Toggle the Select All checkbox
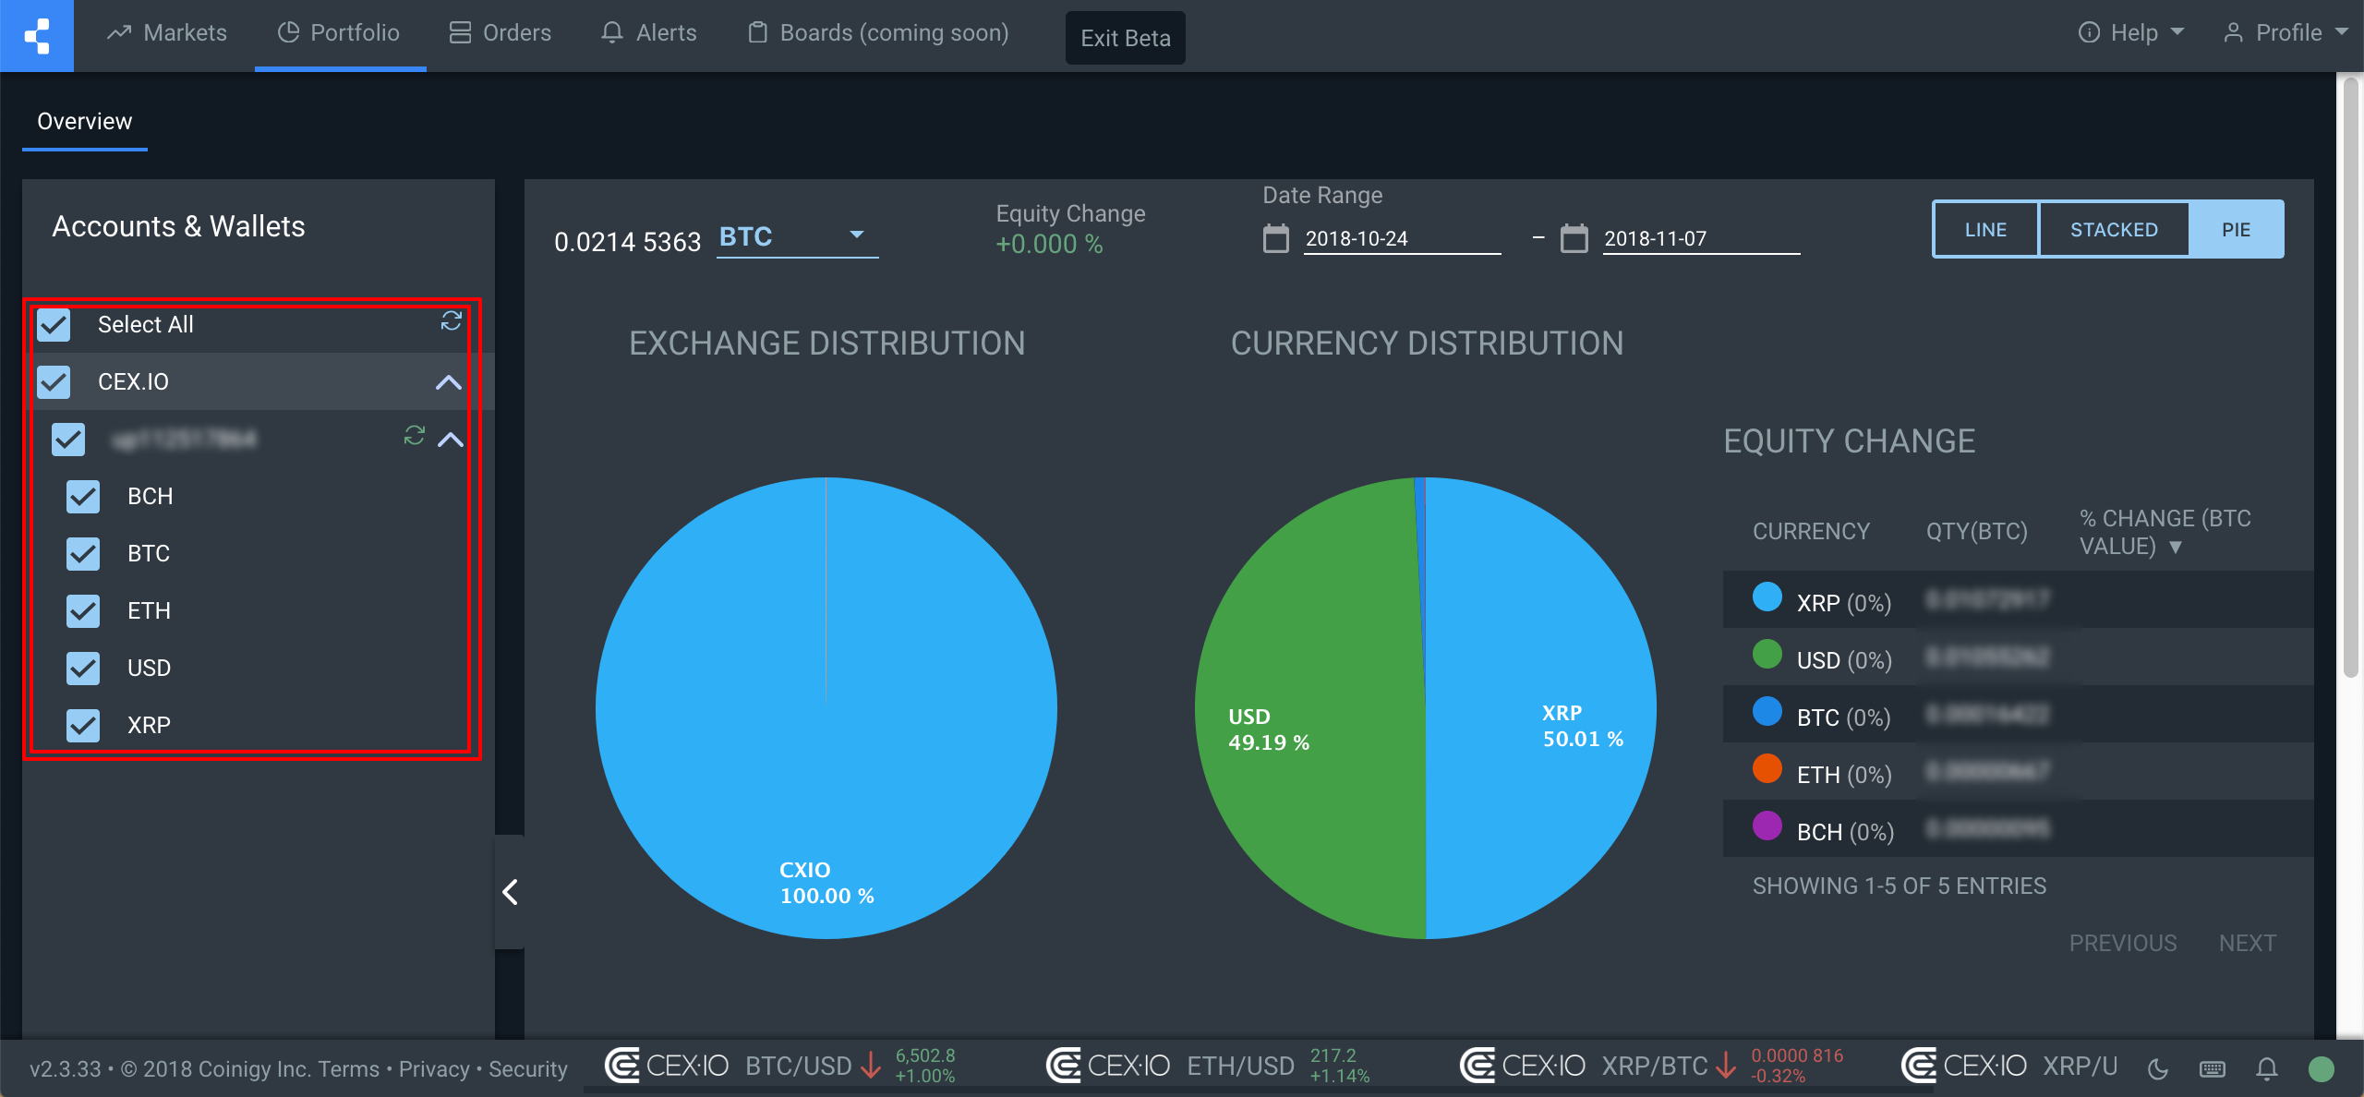The width and height of the screenshot is (2364, 1097). (54, 324)
